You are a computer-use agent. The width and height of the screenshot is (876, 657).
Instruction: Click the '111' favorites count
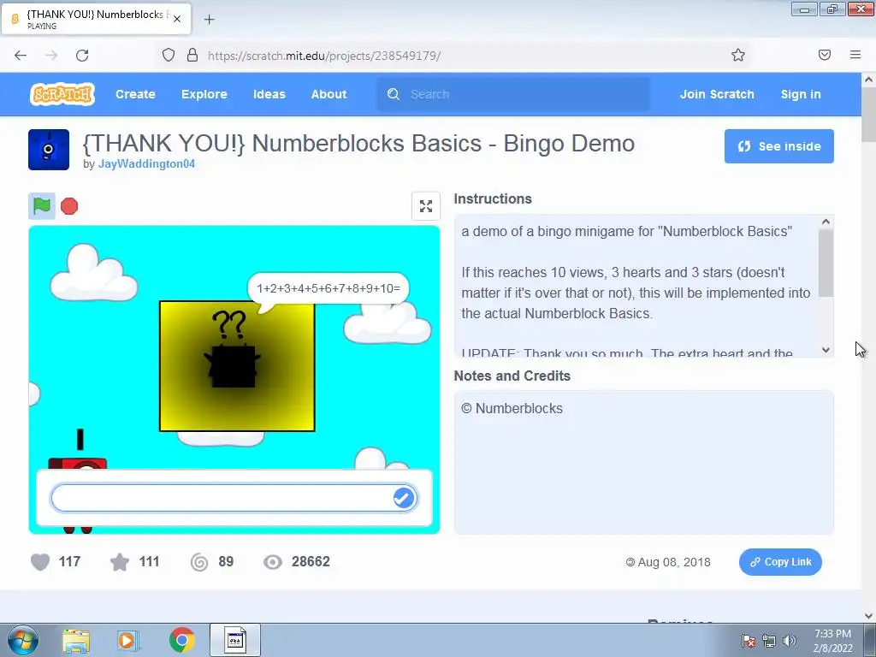[149, 561]
